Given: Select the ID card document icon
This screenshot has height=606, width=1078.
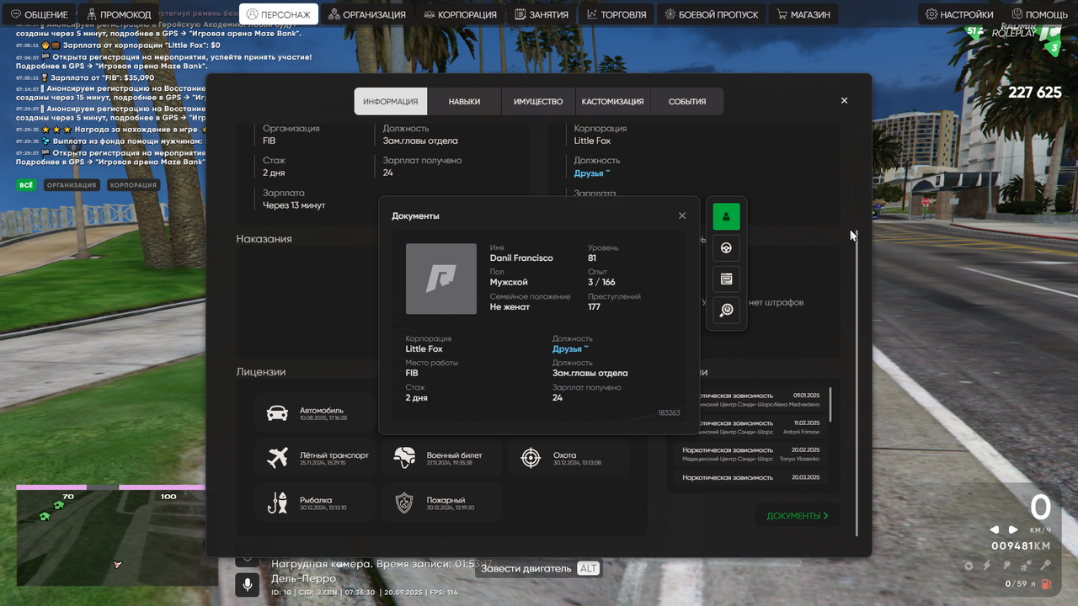Looking at the screenshot, I should pyautogui.click(x=726, y=279).
